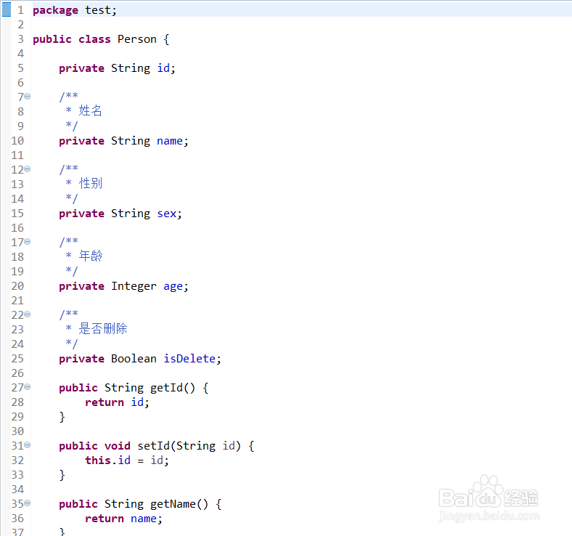Click line number 30 in the gutter
The image size is (572, 536).
tap(17, 431)
